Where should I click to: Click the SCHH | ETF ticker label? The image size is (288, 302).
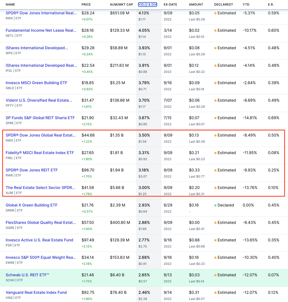coord(14,280)
